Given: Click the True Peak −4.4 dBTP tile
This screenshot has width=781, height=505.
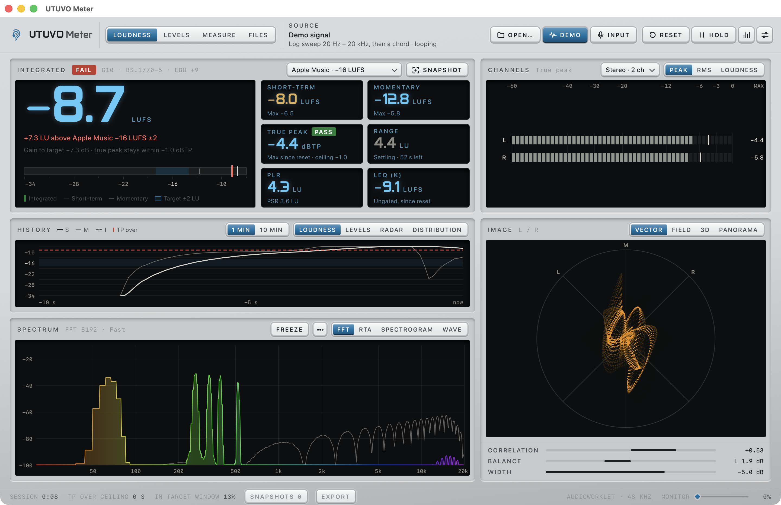Looking at the screenshot, I should (x=312, y=144).
